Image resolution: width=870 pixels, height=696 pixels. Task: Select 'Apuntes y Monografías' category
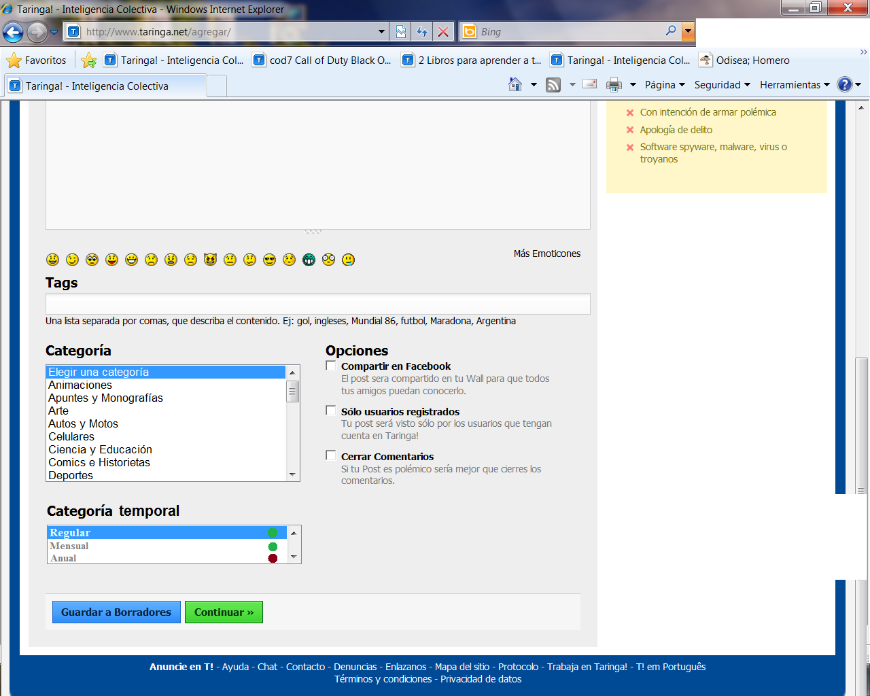[x=166, y=398]
